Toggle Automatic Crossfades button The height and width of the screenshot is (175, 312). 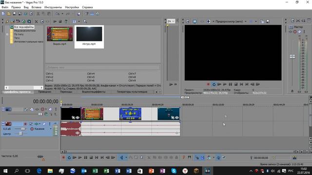click(203, 157)
